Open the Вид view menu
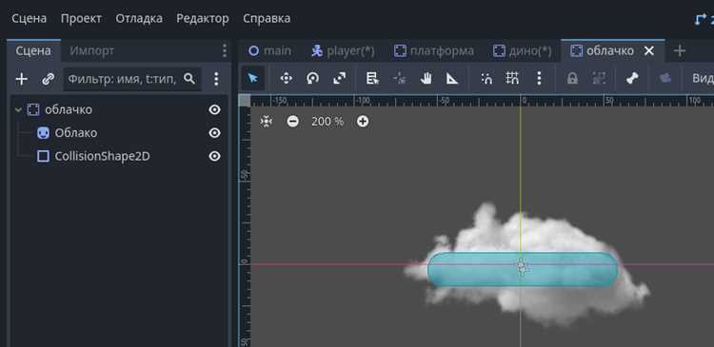The width and height of the screenshot is (714, 347). [x=703, y=79]
